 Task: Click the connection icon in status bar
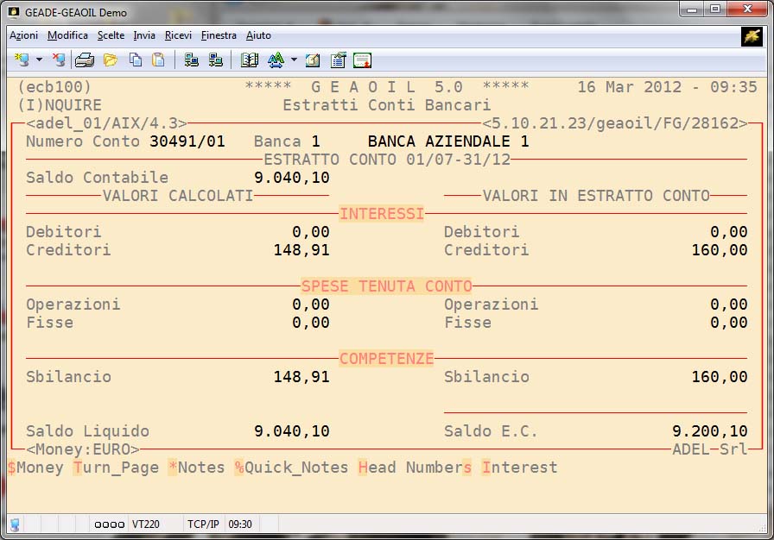(15, 524)
